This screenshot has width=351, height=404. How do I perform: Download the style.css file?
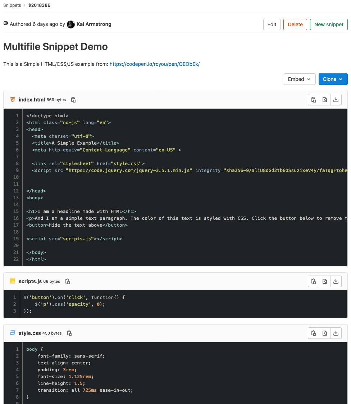(x=336, y=333)
